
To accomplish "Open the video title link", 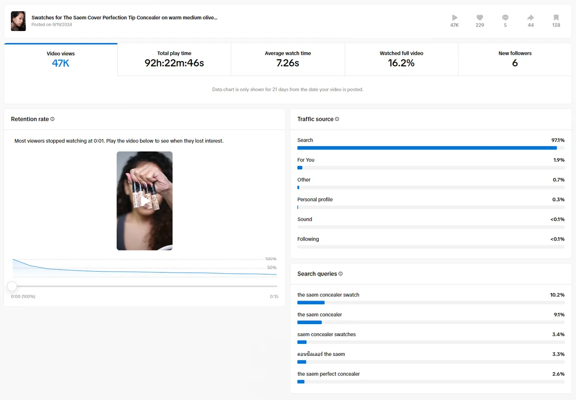I will (124, 18).
